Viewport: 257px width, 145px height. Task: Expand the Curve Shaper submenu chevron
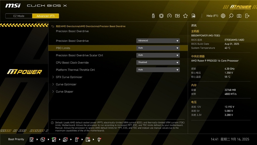coord(53,92)
